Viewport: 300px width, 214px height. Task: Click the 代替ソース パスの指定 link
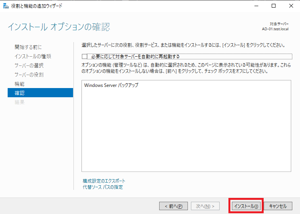click(x=103, y=187)
